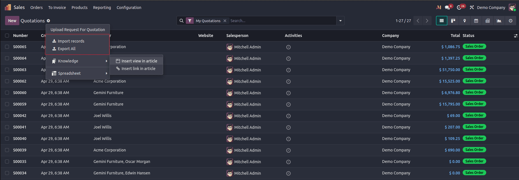The width and height of the screenshot is (519, 180).
Task: Switch to graph view
Action: (499, 21)
